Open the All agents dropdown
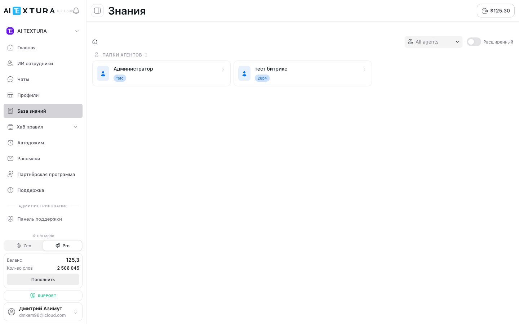The width and height of the screenshot is (519, 324). coord(434,42)
